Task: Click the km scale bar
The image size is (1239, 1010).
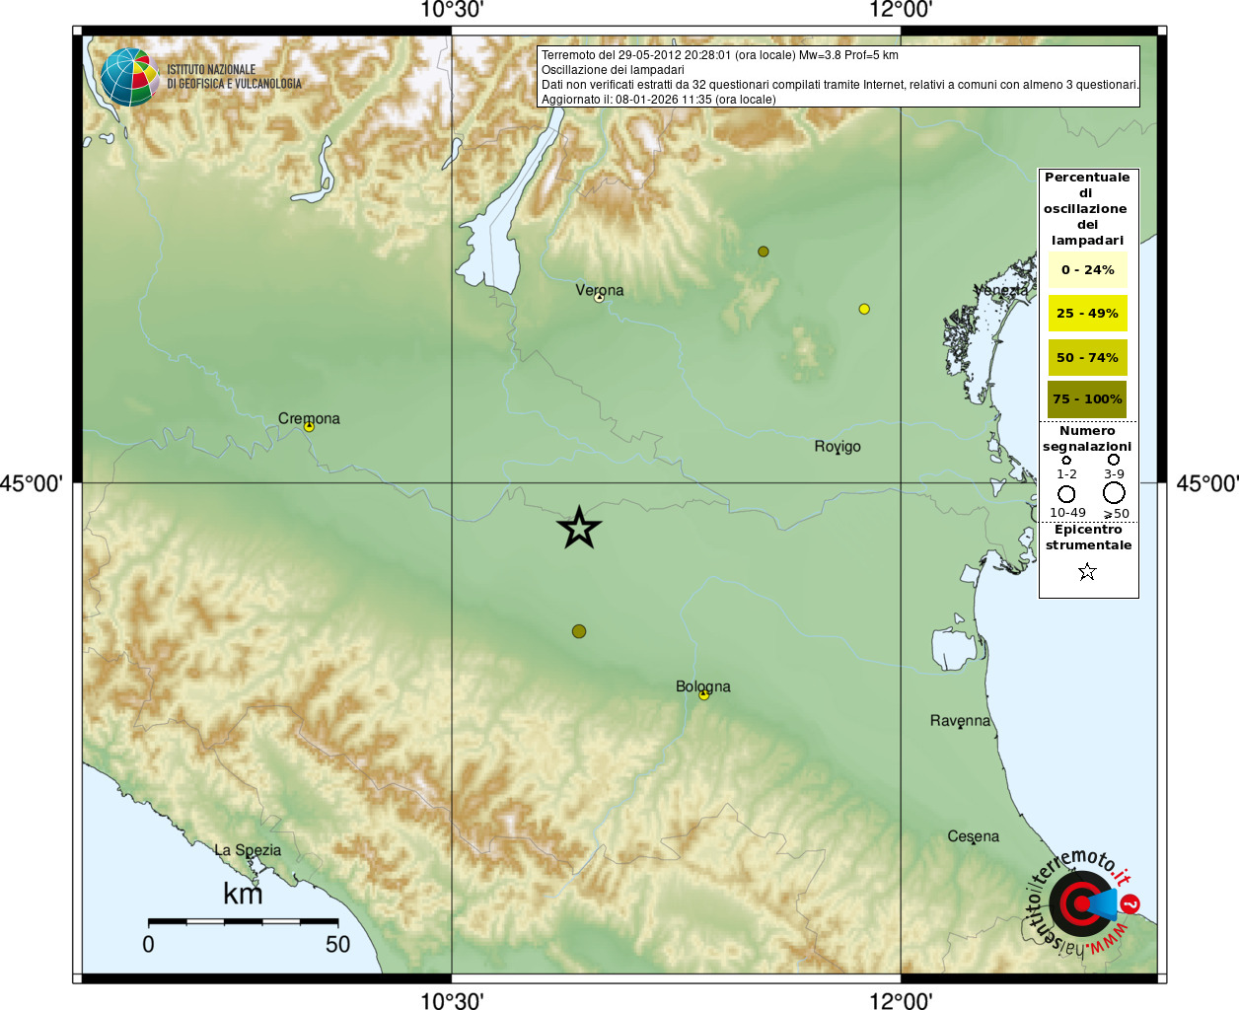Action: (x=243, y=921)
